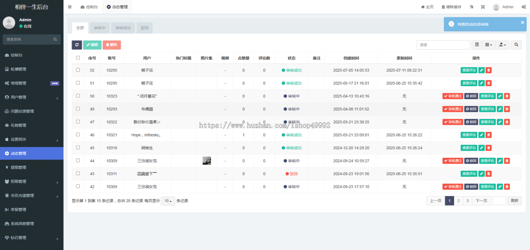Open the 控制台 tab in top bar
530x250 pixels.
coord(89,7)
